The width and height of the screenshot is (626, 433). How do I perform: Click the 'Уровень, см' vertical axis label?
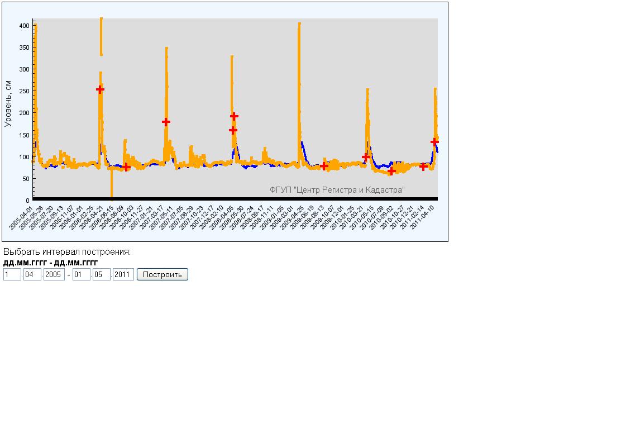pos(8,103)
